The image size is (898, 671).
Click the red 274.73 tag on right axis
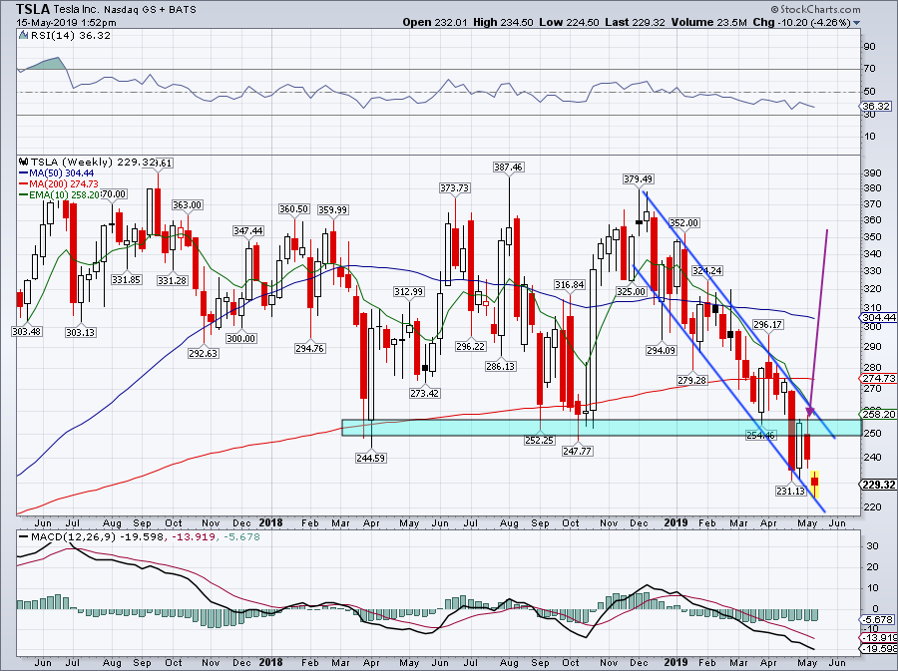point(879,379)
